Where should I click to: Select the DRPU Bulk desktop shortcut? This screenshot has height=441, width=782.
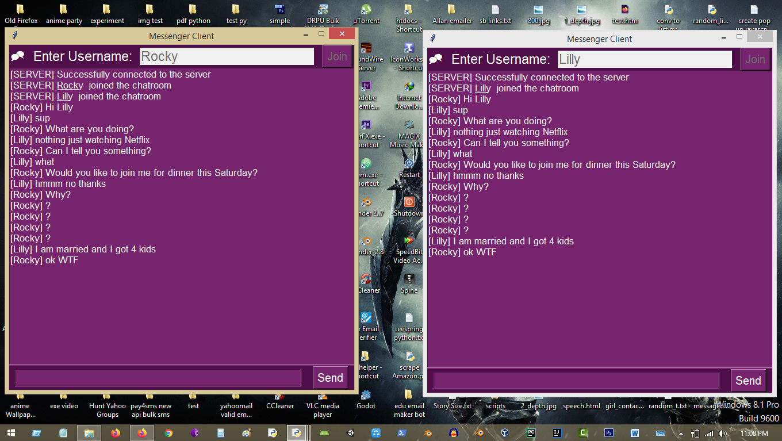323,14
